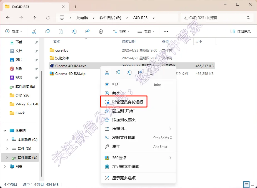This screenshot has width=257, height=188.
Task: Choose 复制文件地址 in the context menu
Action: [x=138, y=138]
